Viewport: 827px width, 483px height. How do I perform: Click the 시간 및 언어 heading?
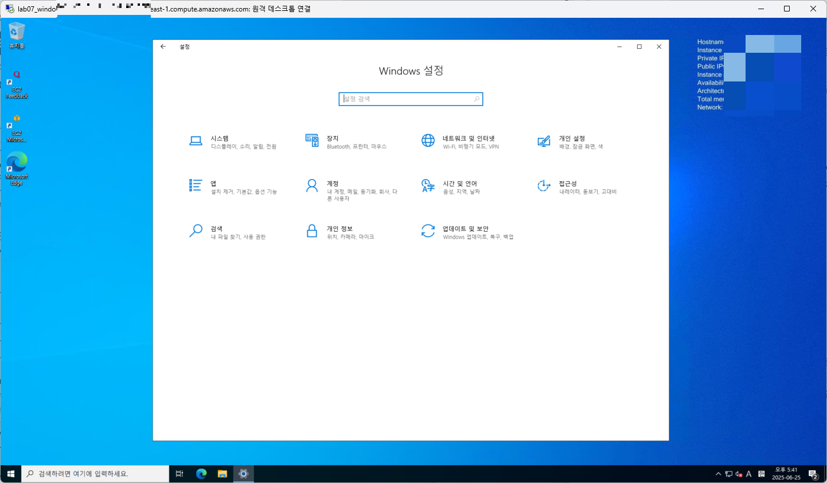[460, 184]
